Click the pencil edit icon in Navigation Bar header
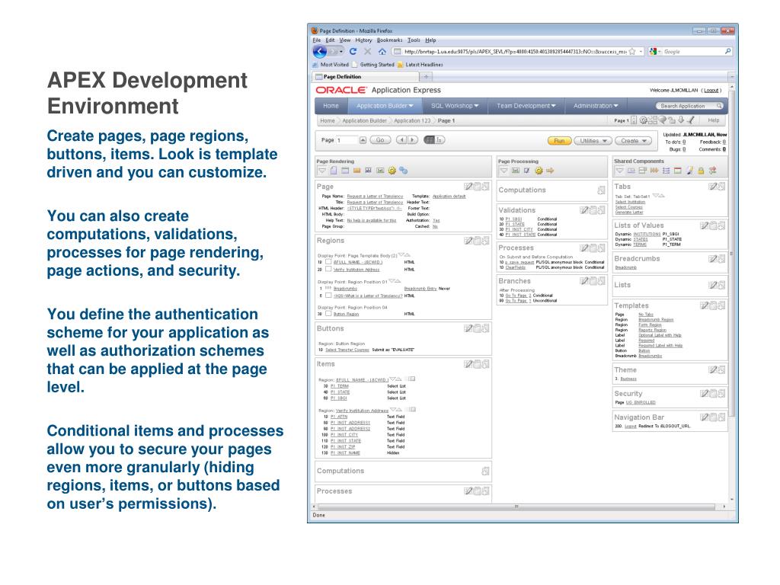 705,417
